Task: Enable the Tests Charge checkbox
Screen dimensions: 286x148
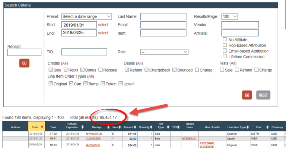Action: [257, 70]
